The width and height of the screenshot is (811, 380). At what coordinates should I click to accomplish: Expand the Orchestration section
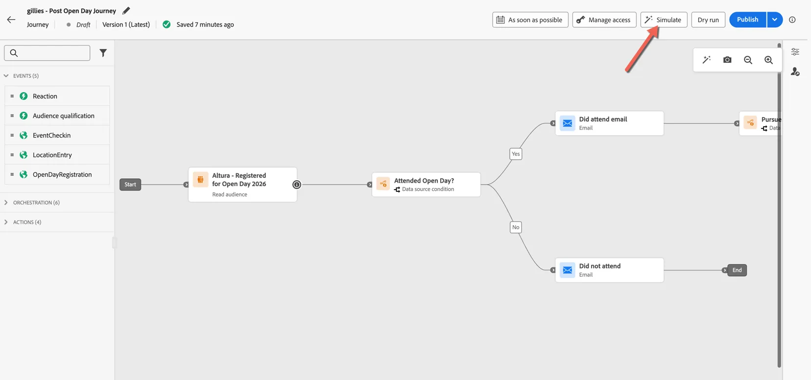[x=6, y=202]
